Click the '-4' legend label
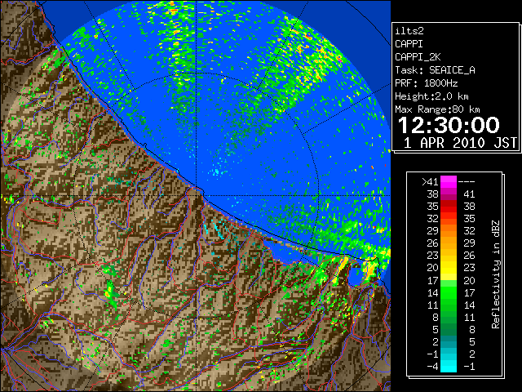Viewport: 522px width, 392px height. point(433,367)
